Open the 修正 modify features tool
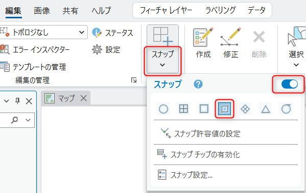306x193 pixels. (231, 43)
